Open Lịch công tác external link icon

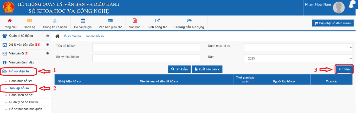(x=157, y=21)
